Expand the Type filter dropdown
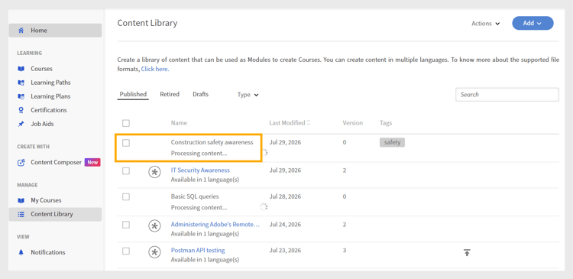The image size is (573, 279). pyautogui.click(x=248, y=95)
